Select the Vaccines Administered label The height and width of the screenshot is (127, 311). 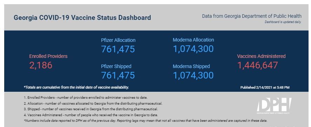pos(262,56)
